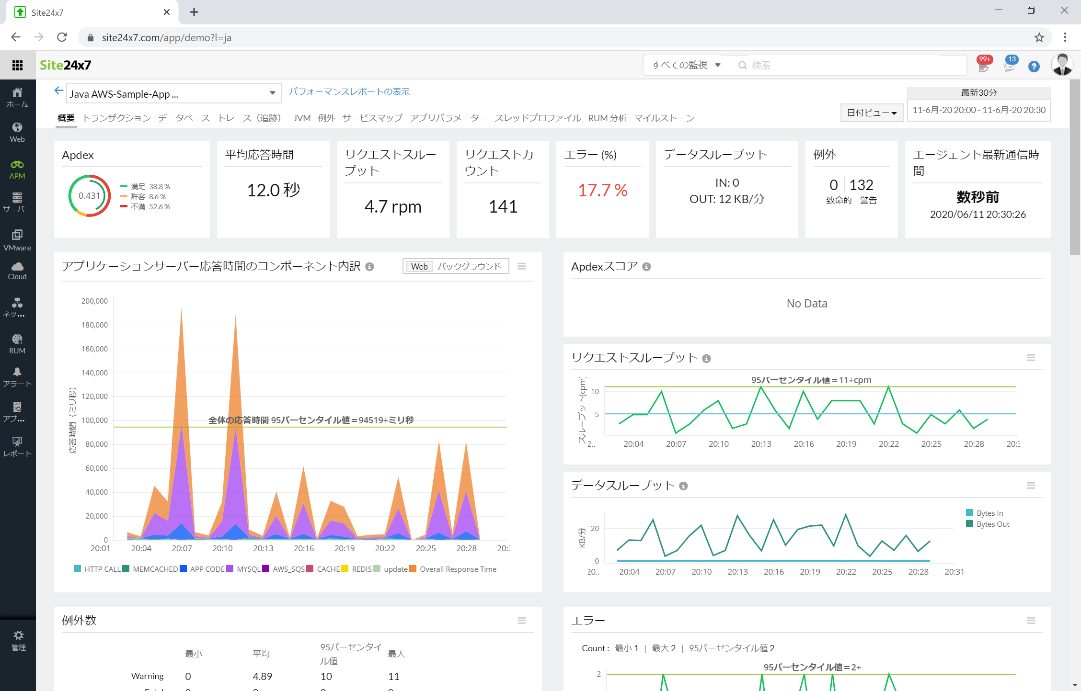Switch chart to バックグラウンド view
Screen dimensions: 1081x691
pos(469,267)
